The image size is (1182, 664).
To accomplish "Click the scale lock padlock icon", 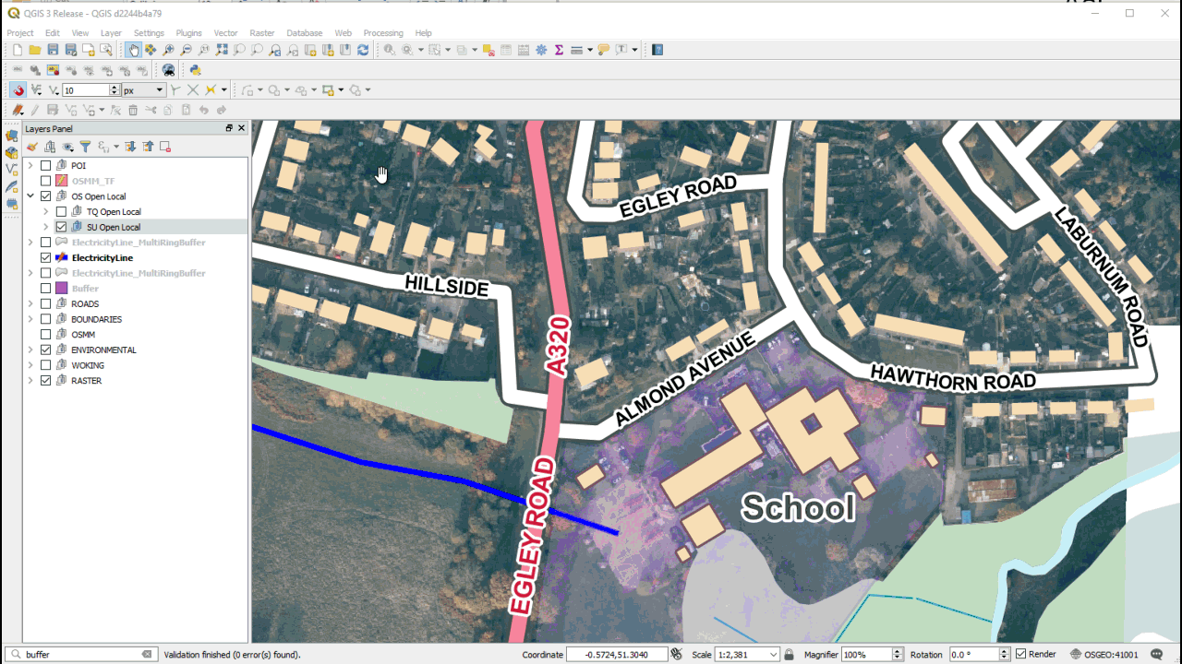I will pos(789,654).
